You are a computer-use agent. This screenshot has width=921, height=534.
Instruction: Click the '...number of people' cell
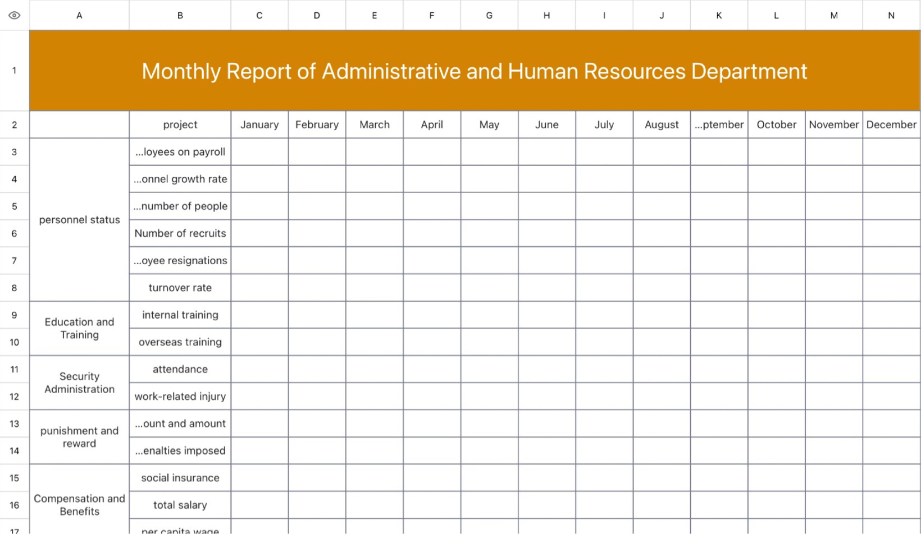[x=180, y=206]
